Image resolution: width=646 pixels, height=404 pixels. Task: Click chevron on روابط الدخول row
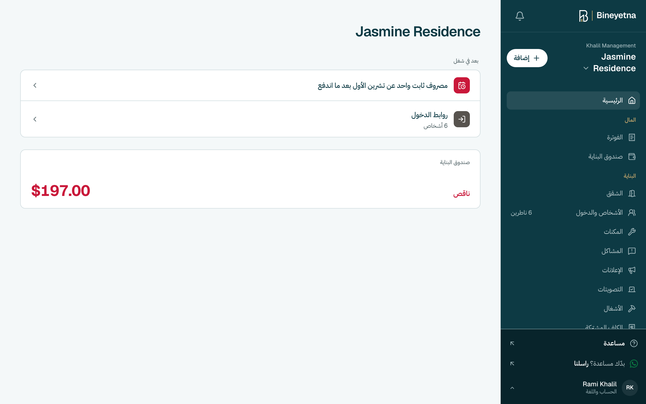[35, 119]
